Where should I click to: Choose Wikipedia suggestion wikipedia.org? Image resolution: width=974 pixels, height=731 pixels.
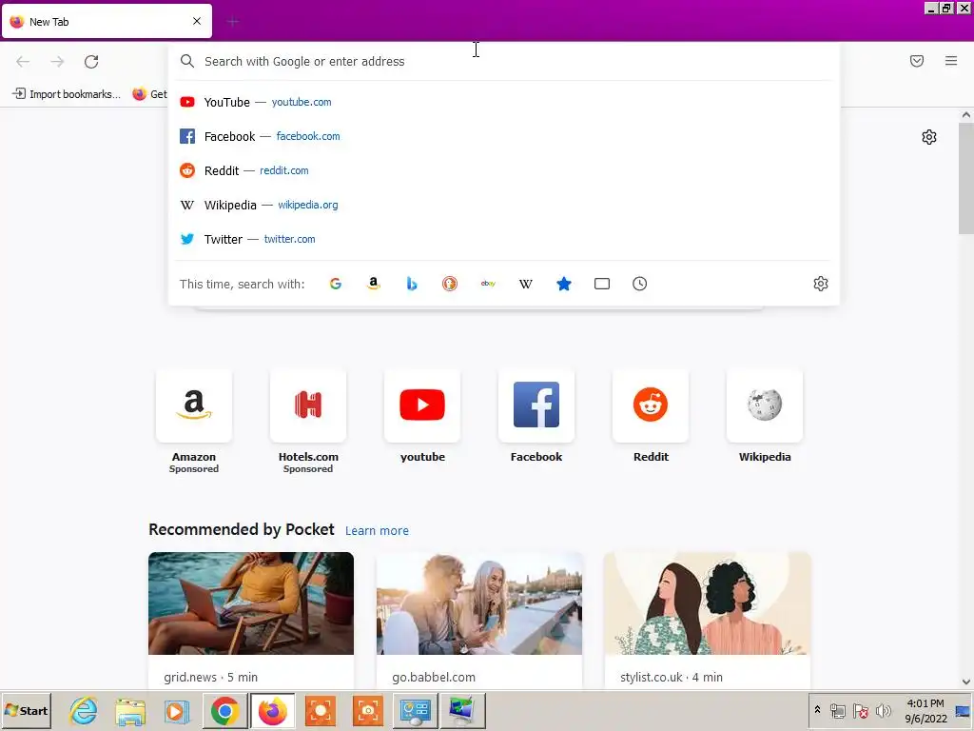pos(504,205)
